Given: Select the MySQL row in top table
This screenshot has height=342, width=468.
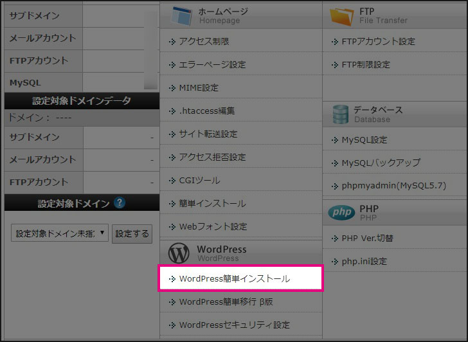Looking at the screenshot, I should point(82,83).
